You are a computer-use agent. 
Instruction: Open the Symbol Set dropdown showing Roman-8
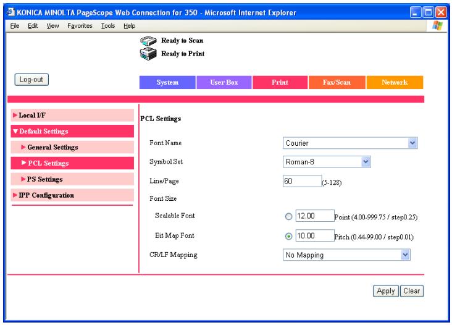pos(327,162)
